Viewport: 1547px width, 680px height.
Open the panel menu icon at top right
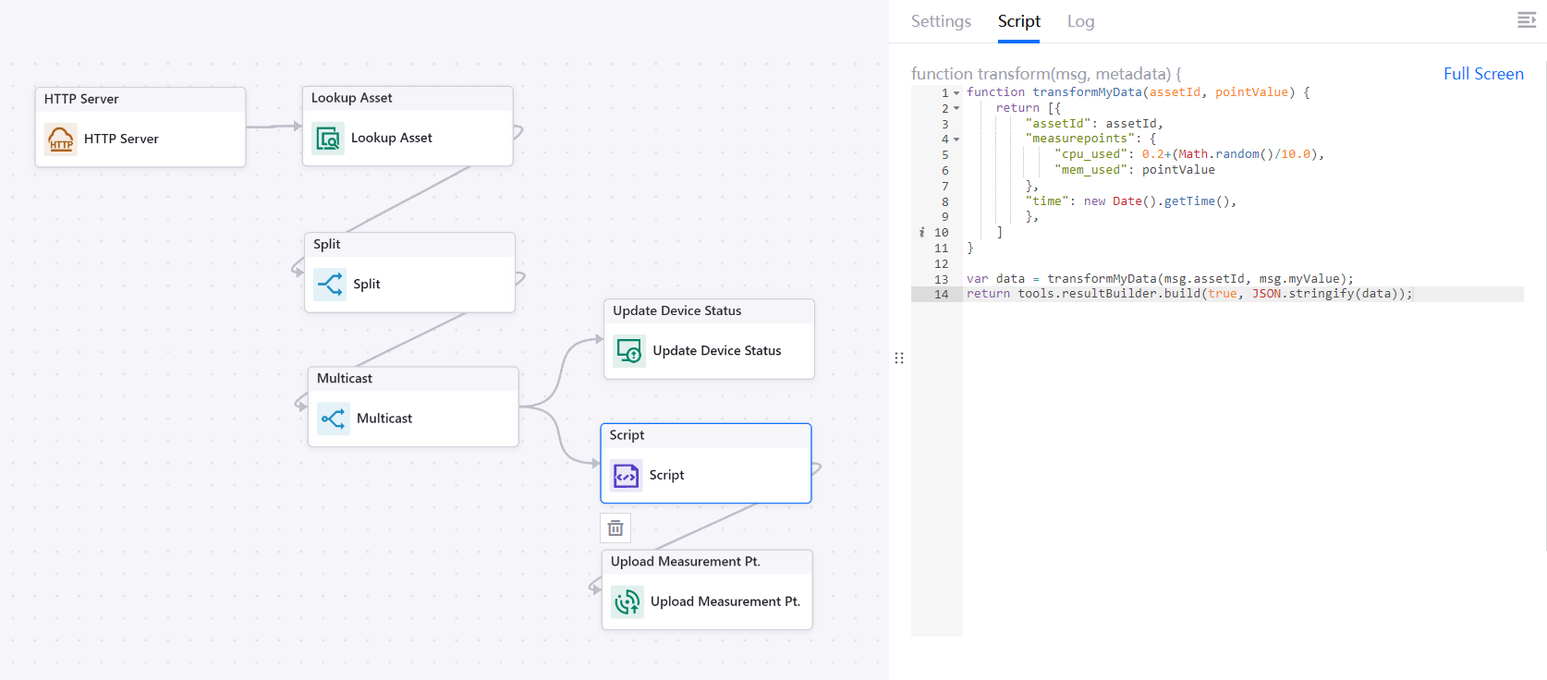[x=1526, y=20]
